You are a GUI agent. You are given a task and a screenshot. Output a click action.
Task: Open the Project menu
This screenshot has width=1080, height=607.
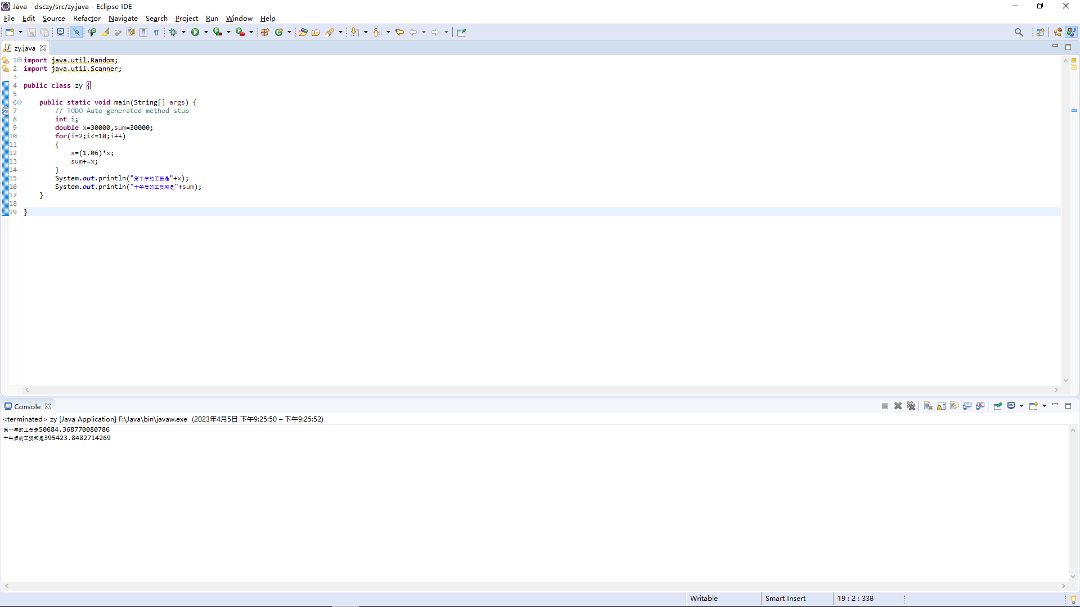pyautogui.click(x=186, y=19)
